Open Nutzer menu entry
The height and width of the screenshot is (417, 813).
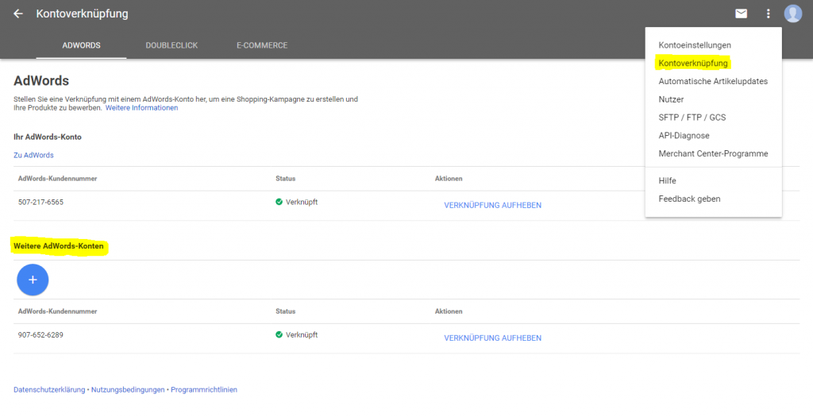(x=671, y=99)
